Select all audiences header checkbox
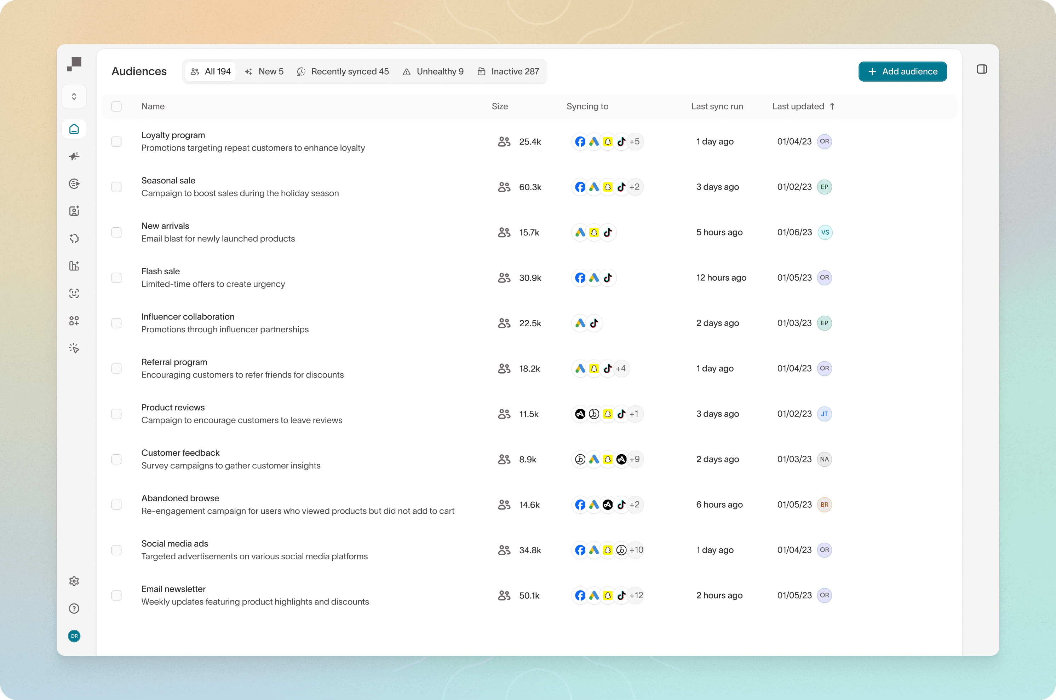The height and width of the screenshot is (700, 1056). (x=117, y=106)
